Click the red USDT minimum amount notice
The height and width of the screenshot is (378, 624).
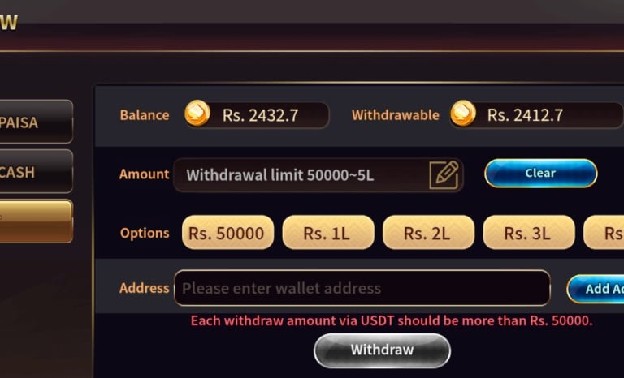click(x=392, y=320)
